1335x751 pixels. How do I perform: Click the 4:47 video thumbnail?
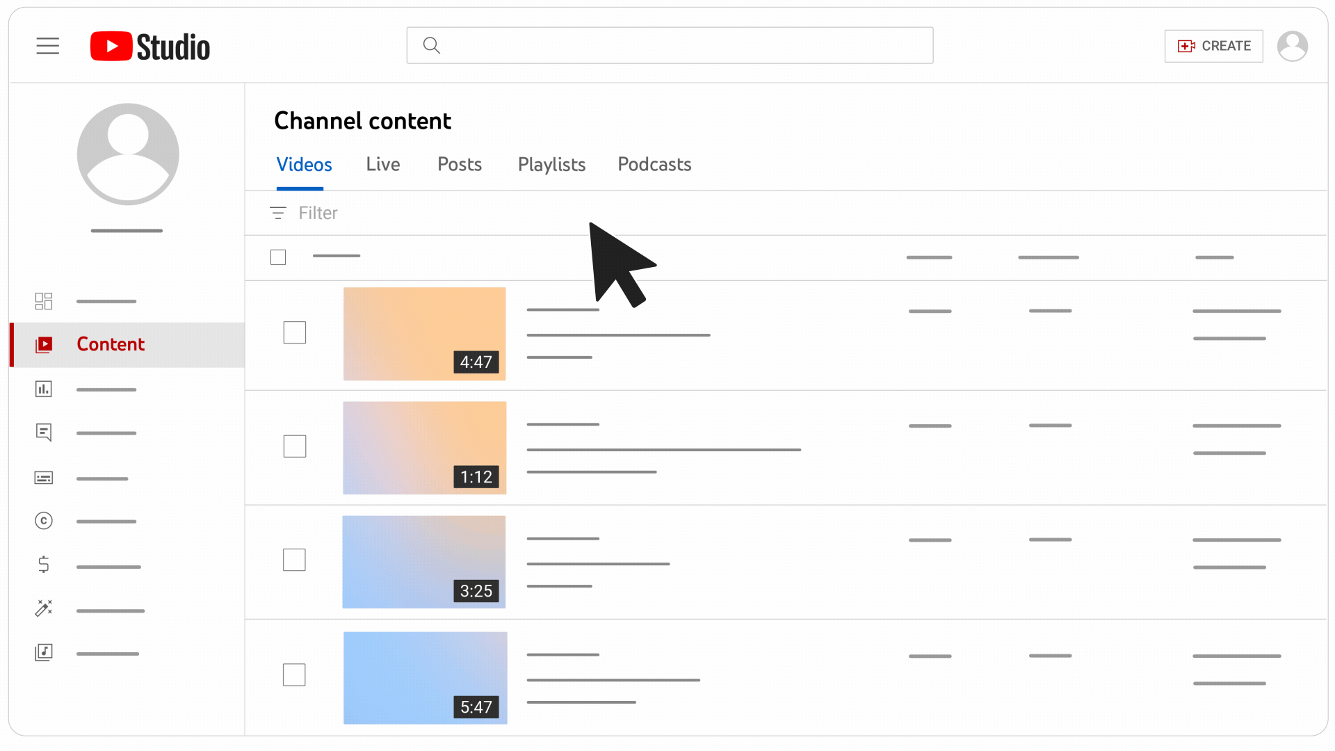tap(425, 333)
